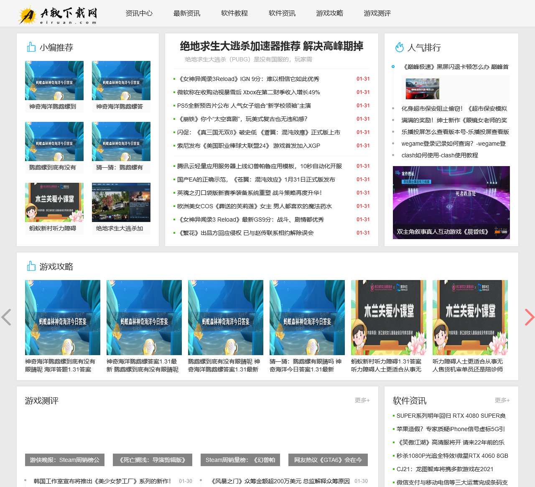Open 更多+ in the 软件资讯 section
This screenshot has width=535, height=487.
502,400
